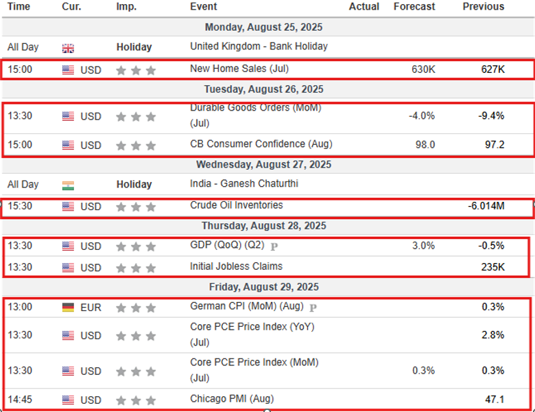Click the US flag in Initial Jobless Claims row
The width and height of the screenshot is (535, 412).
(68, 268)
